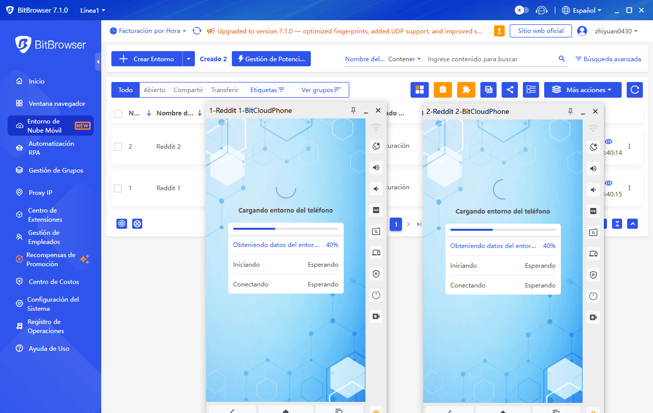This screenshot has height=413, width=653.
Task: Click power icon in 1-Reddit 1 phone window
Action: pos(376,295)
